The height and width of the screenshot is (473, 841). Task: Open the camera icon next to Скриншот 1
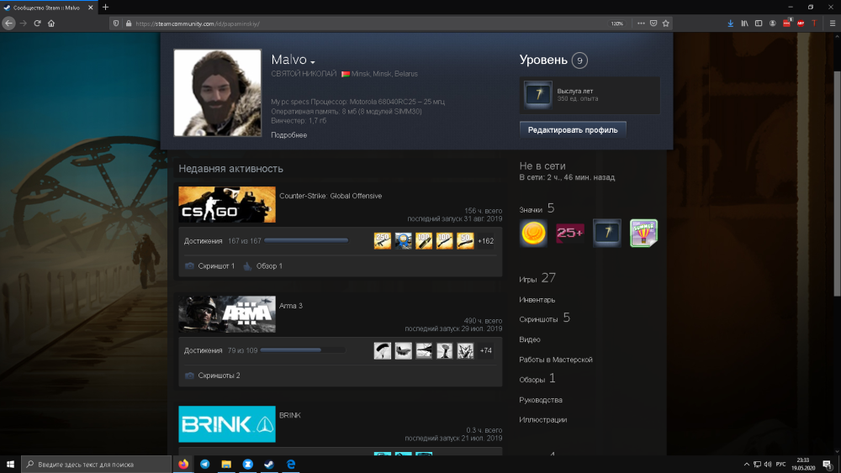coord(189,266)
